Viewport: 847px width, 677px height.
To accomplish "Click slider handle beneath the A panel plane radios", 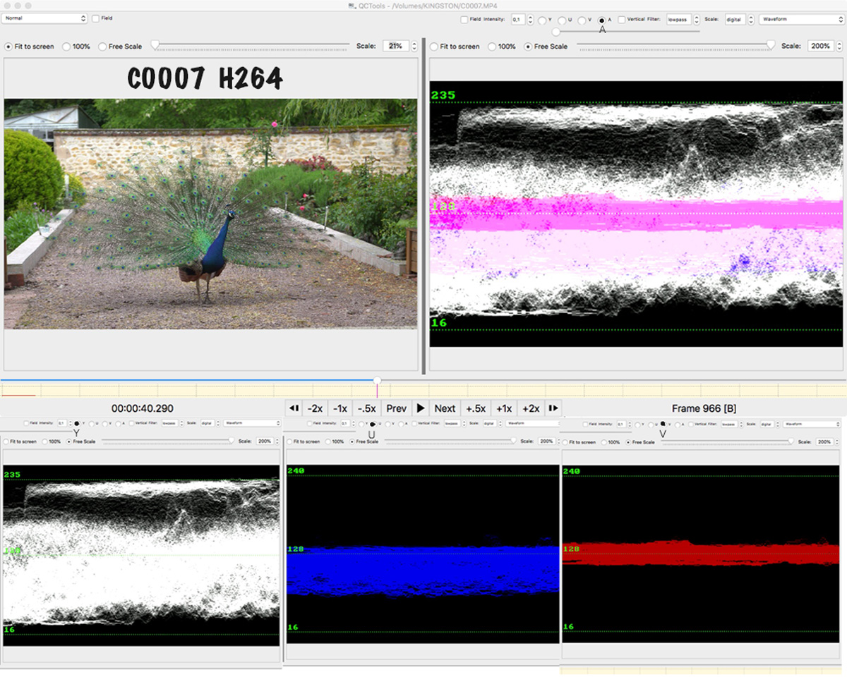I will [x=555, y=32].
